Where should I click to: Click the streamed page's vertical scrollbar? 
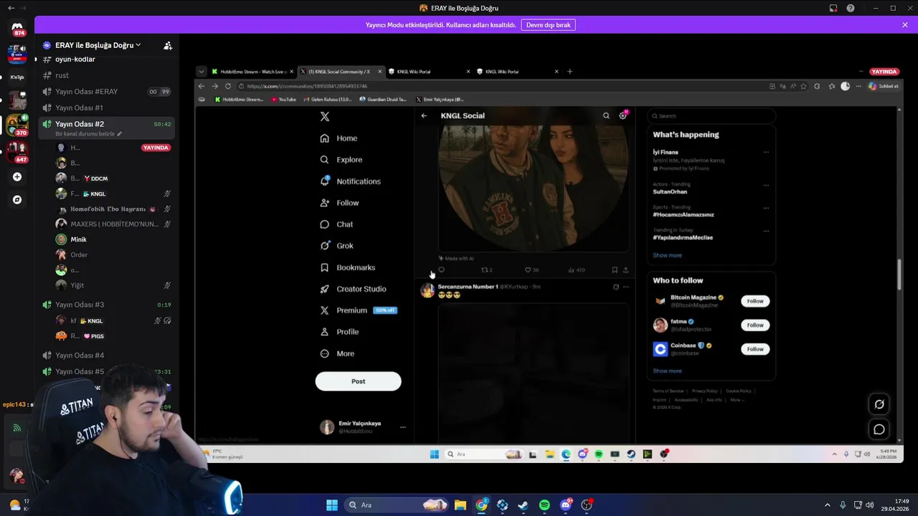pyautogui.click(x=899, y=274)
